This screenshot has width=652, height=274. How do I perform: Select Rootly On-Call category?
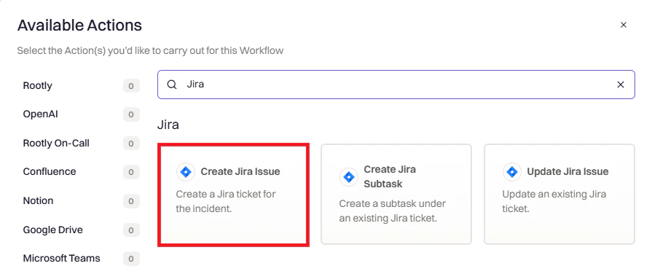point(56,143)
